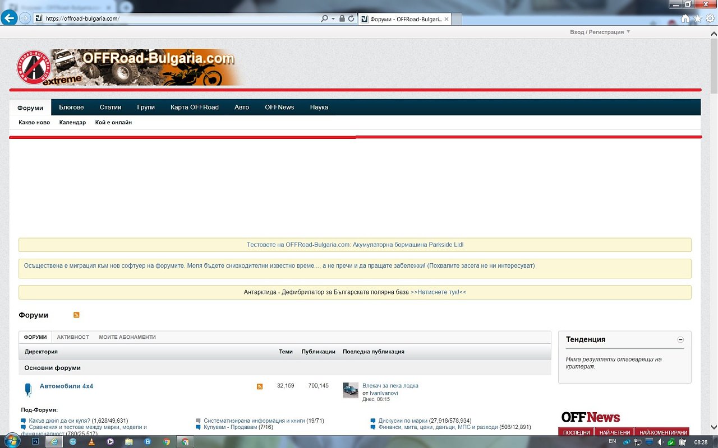Refresh the page with reload icon
The width and height of the screenshot is (718, 448).
tap(351, 18)
